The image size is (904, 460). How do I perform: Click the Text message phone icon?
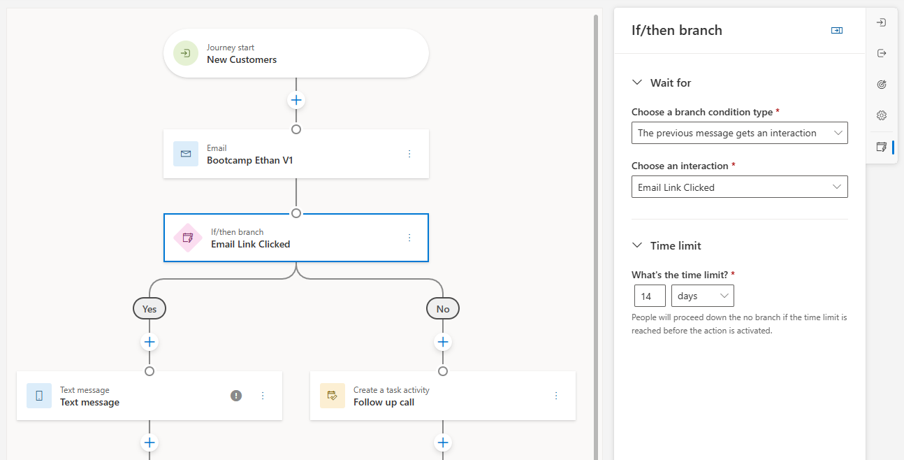[x=39, y=396]
